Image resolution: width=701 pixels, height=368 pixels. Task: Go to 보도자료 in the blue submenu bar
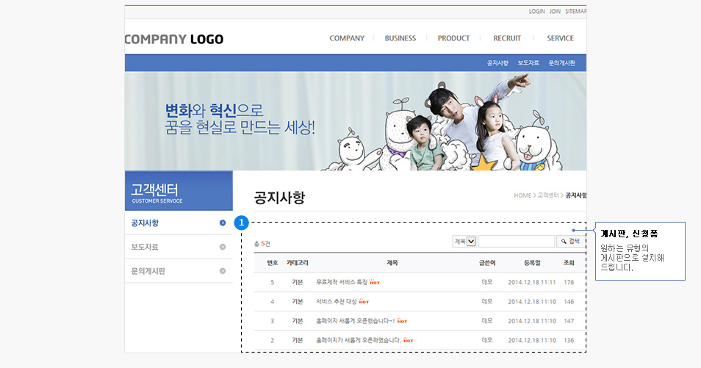pyautogui.click(x=528, y=63)
